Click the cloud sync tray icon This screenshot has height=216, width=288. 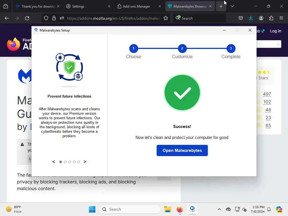228,209
